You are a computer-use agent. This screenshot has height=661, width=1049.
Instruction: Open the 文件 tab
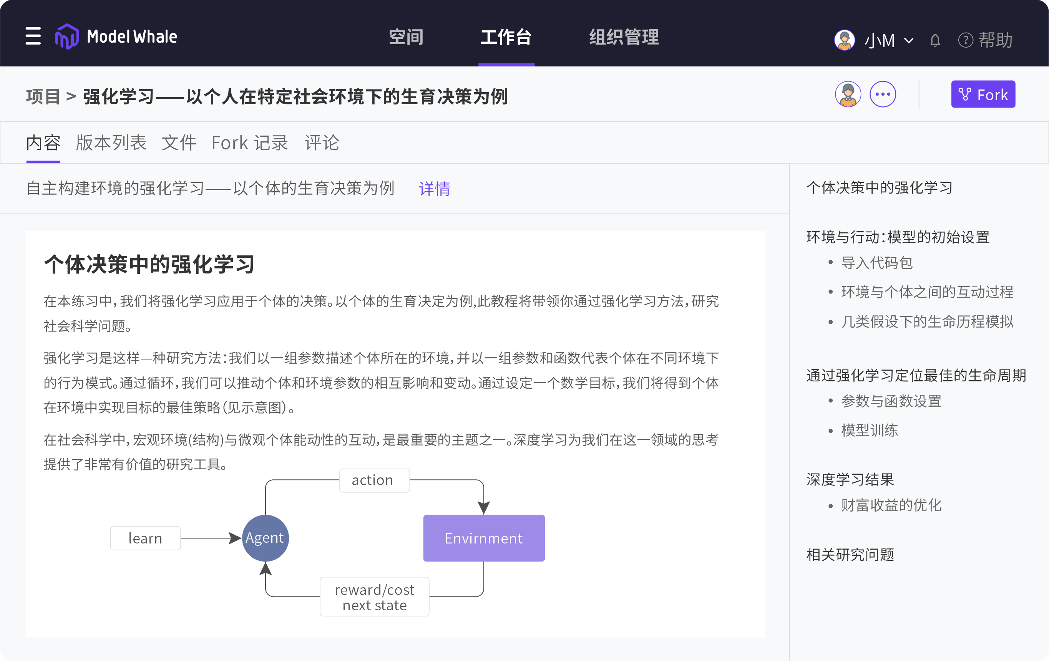point(179,143)
